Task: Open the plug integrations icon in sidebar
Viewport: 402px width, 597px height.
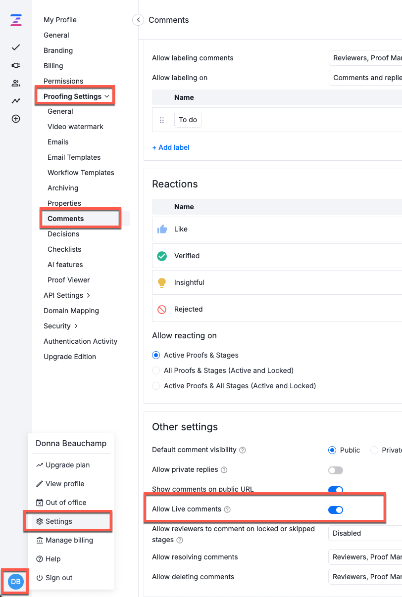Action: 16,65
